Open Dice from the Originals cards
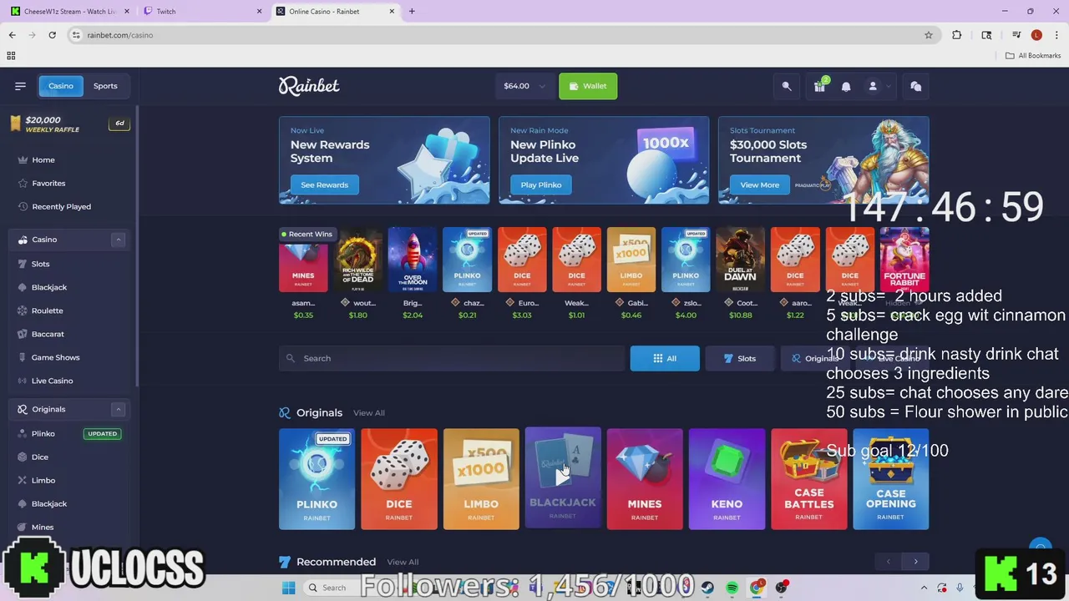 point(398,478)
